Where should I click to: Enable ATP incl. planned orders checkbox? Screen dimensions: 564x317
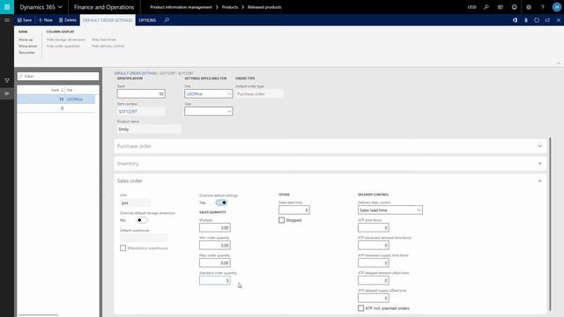pos(360,308)
